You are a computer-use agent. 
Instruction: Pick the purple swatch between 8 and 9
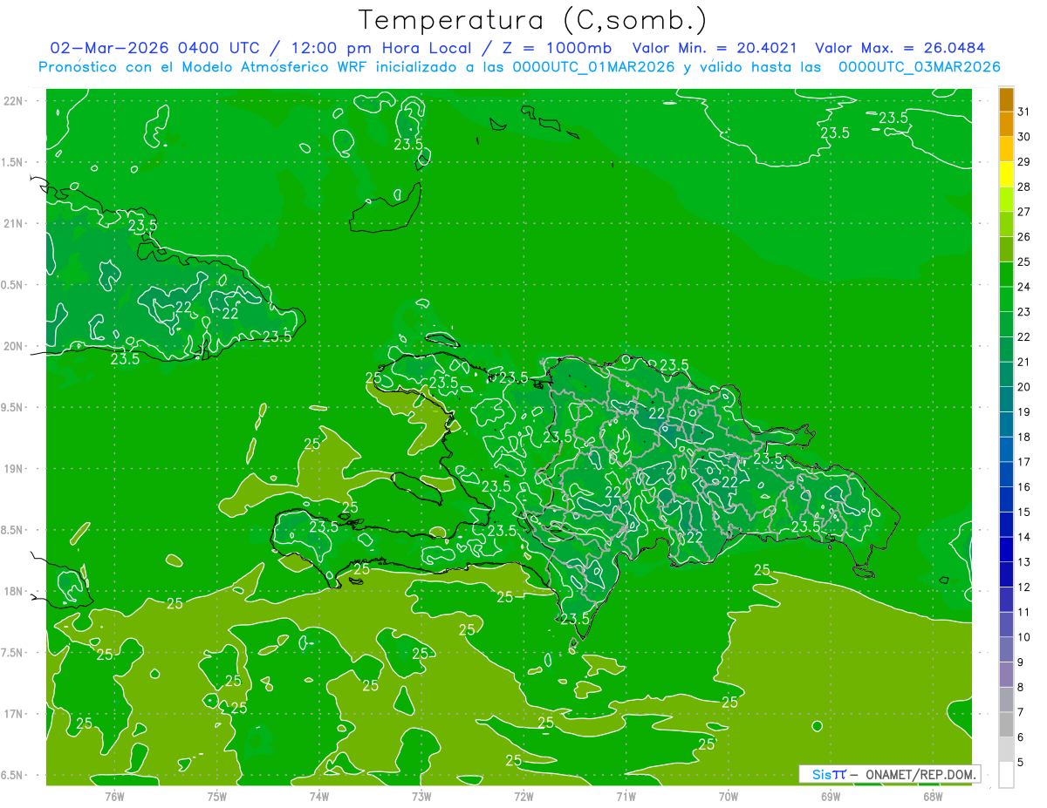point(1006,675)
